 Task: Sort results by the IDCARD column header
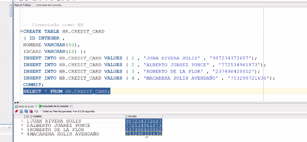click(x=132, y=116)
